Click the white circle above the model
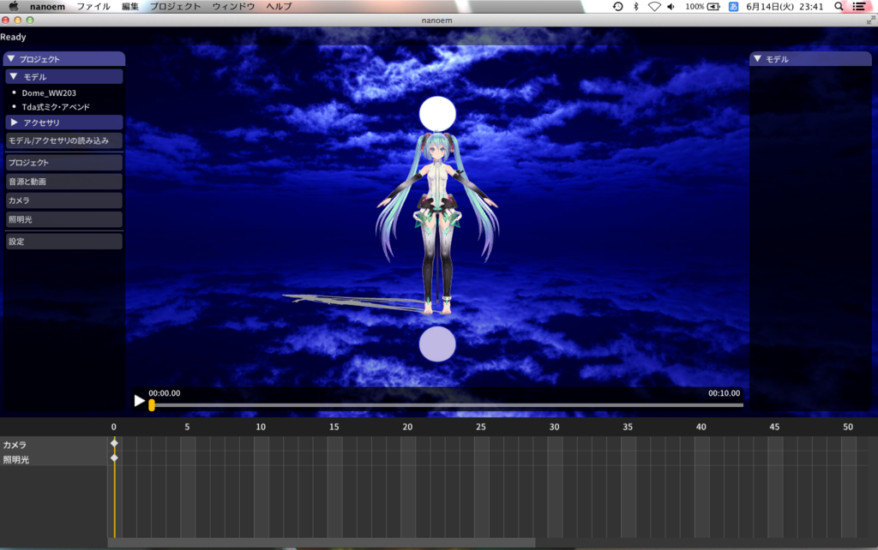 click(x=437, y=114)
